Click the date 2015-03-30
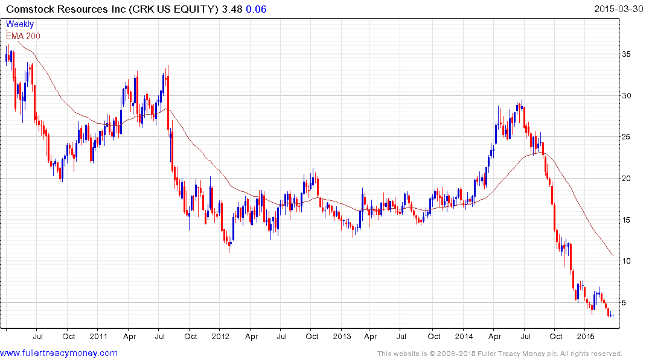This screenshot has width=649, height=362. (619, 8)
